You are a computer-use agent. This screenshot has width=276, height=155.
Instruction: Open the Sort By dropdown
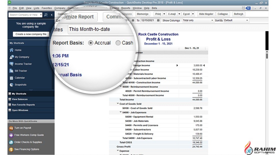(x=236, y=21)
